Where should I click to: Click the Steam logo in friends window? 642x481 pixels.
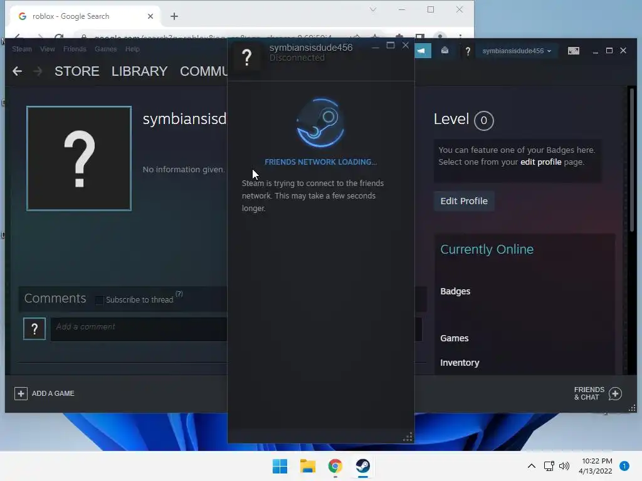pyautogui.click(x=320, y=123)
